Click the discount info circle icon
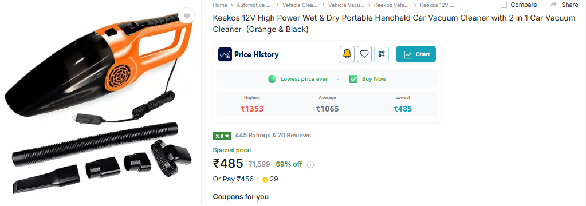The width and height of the screenshot is (586, 206). [310, 165]
